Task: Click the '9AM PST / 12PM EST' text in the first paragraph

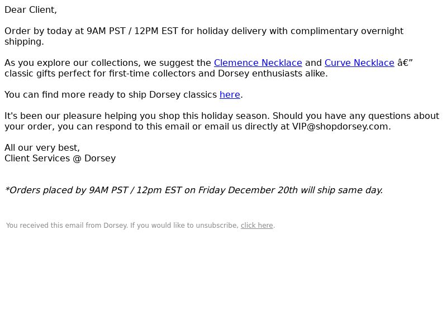Action: click(x=132, y=31)
